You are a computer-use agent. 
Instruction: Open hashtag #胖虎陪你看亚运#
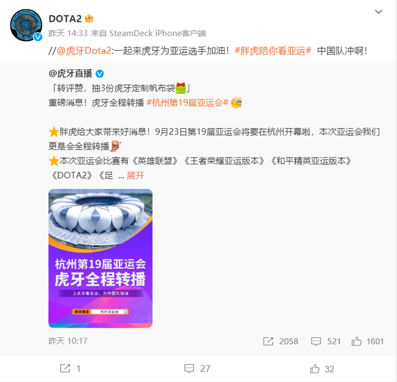click(273, 51)
